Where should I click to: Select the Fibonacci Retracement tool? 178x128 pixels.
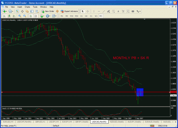pos(113,11)
